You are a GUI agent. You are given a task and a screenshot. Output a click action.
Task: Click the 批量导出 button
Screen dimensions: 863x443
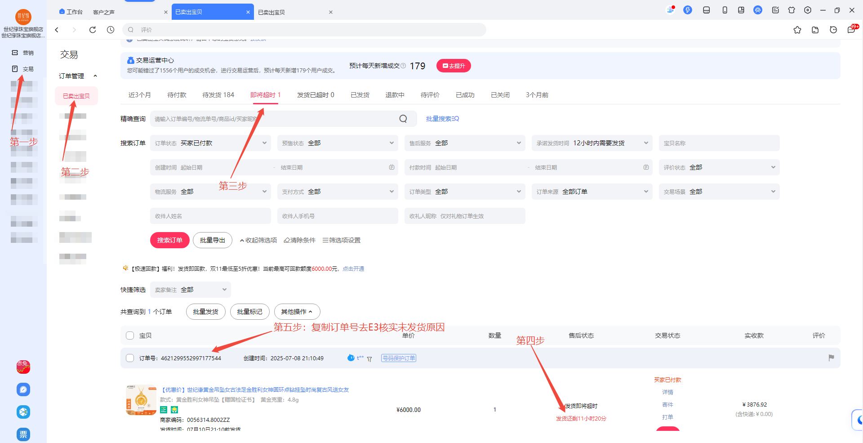pos(212,240)
